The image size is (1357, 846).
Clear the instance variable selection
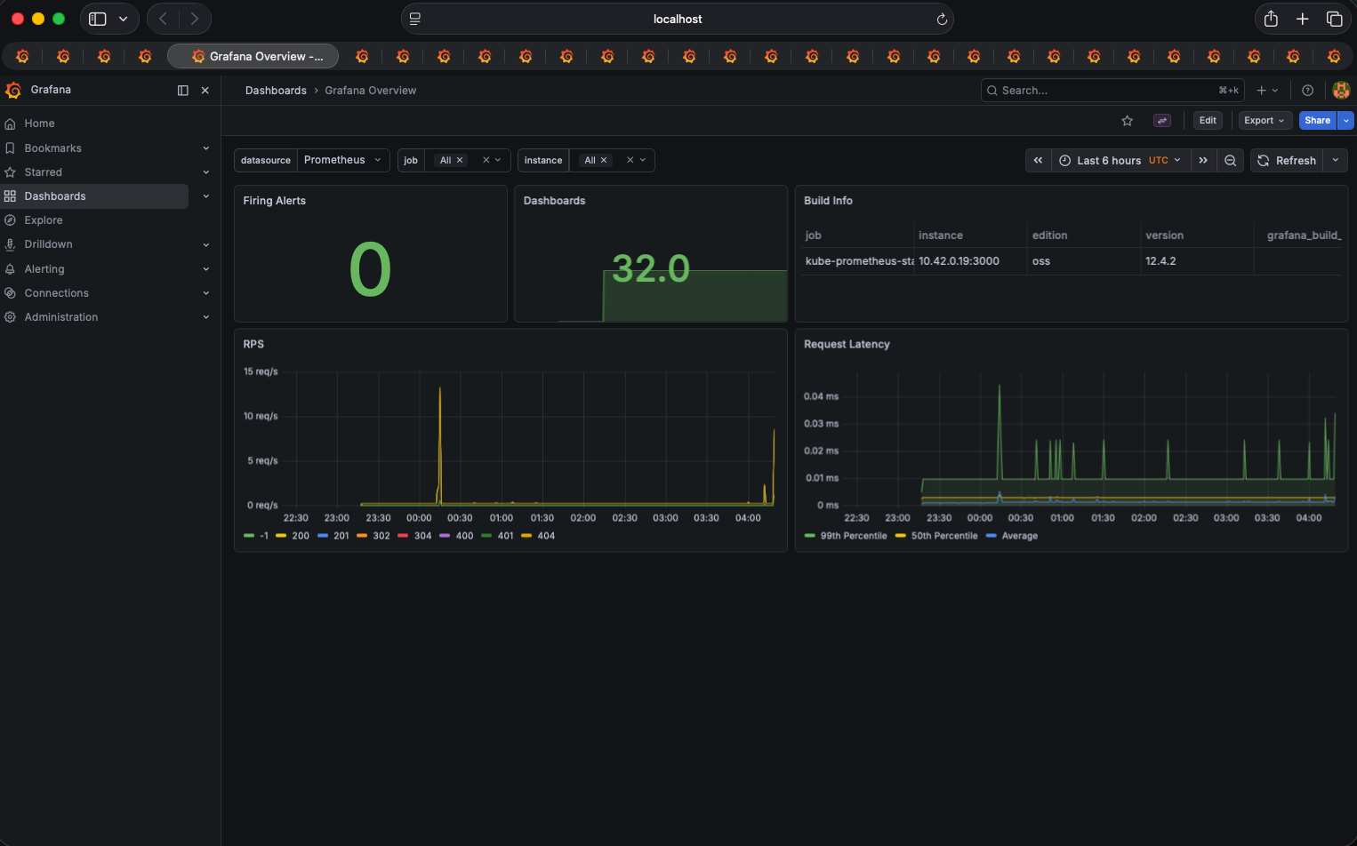[x=630, y=160]
